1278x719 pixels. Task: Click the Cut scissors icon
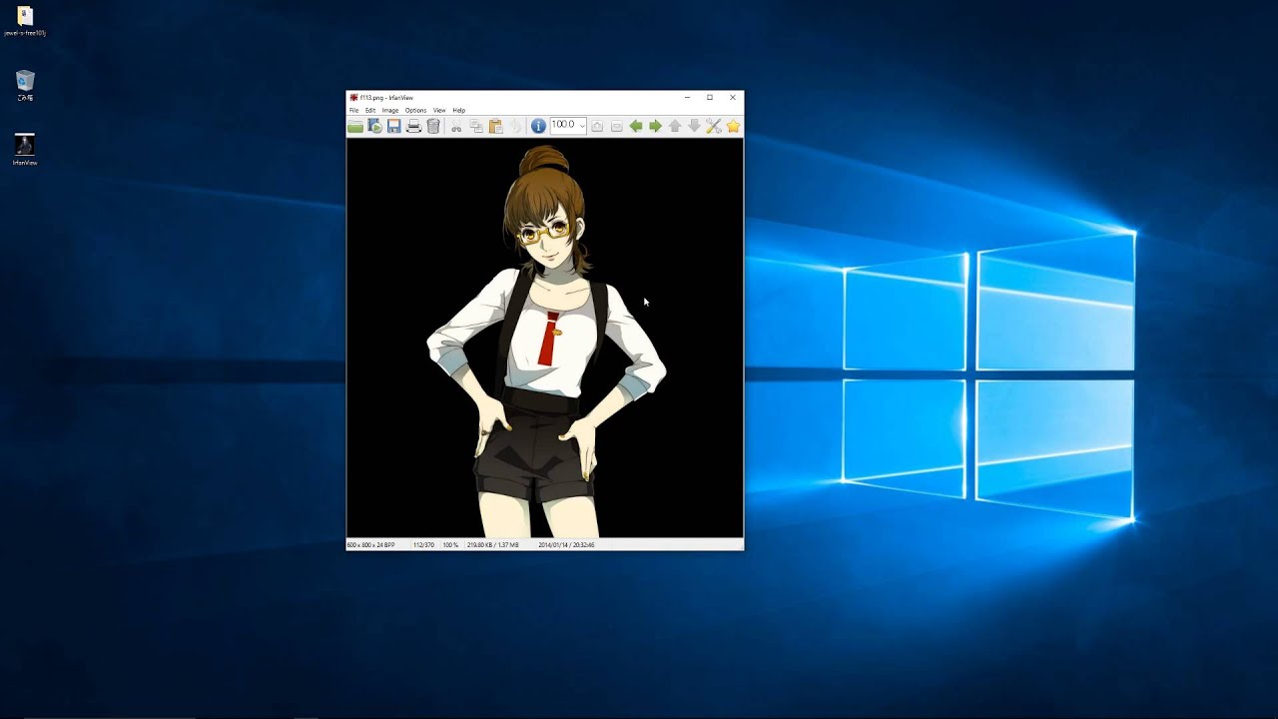coord(456,126)
